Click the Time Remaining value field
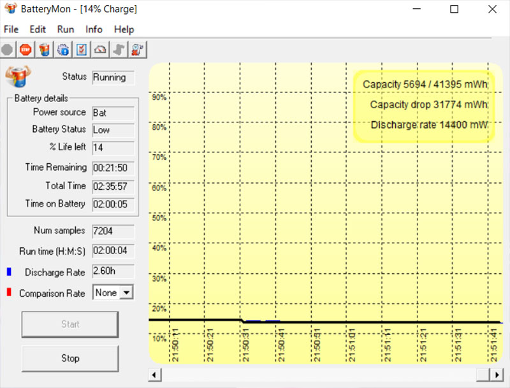This screenshot has width=510, height=388. click(113, 168)
